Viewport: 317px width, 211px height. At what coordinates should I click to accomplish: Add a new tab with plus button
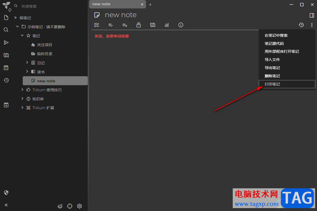click(150, 4)
